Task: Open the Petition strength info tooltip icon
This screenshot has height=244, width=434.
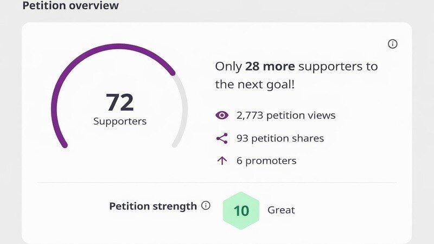Action: coord(206,206)
